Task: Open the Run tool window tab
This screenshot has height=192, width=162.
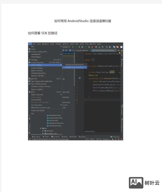Action: (x=82, y=137)
